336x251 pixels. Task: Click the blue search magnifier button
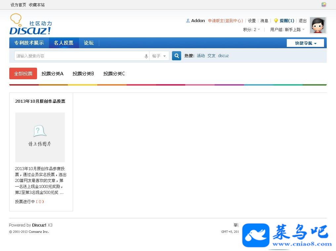pyautogui.click(x=177, y=56)
